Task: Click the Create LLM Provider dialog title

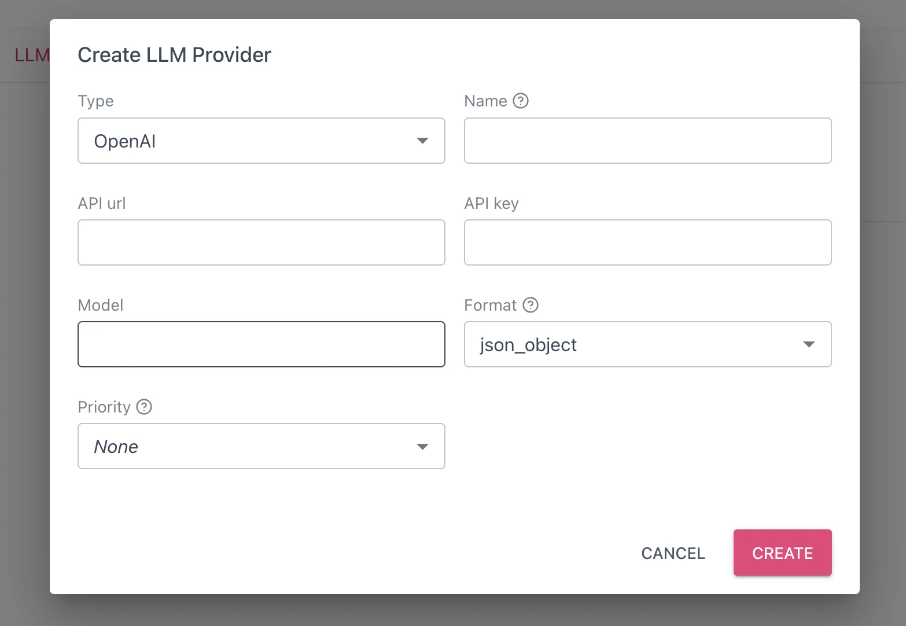Action: tap(174, 55)
